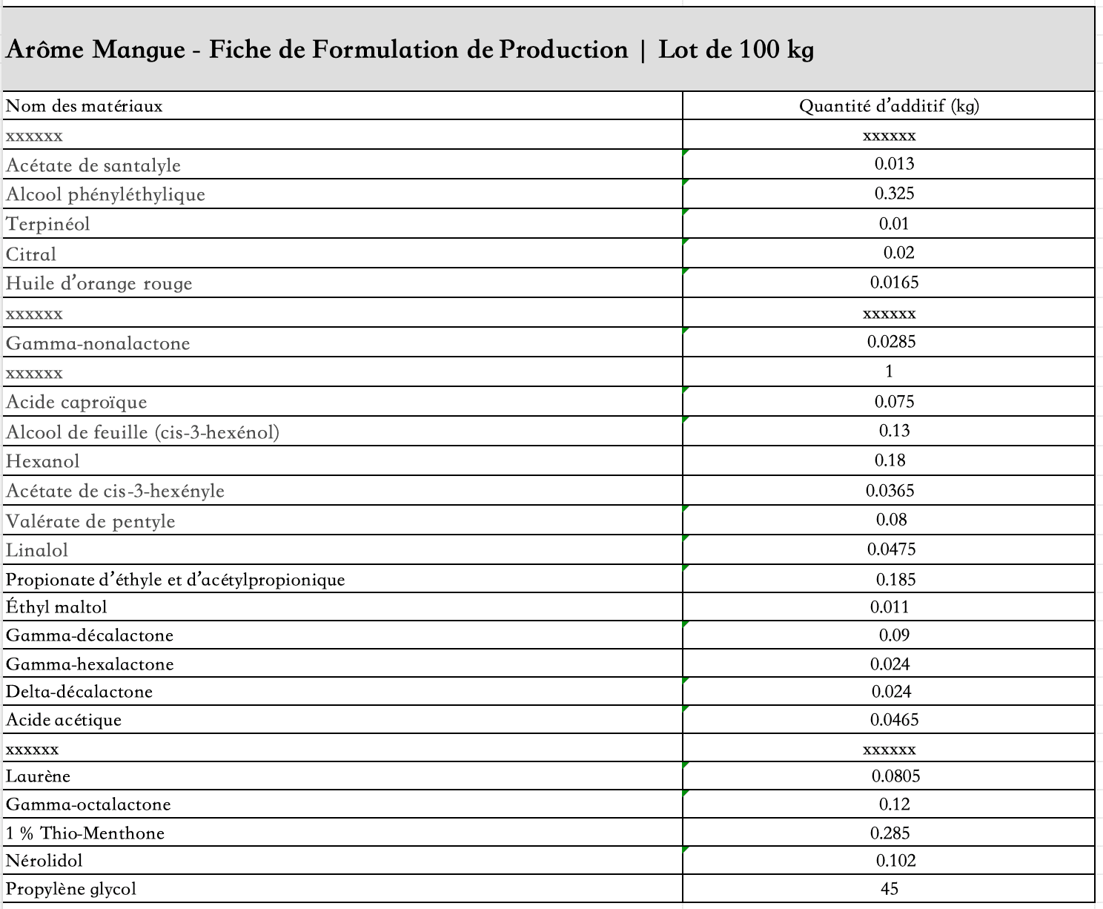Select the 'Propylène glycol' cell
This screenshot has height=909, width=1103.
click(x=342, y=888)
